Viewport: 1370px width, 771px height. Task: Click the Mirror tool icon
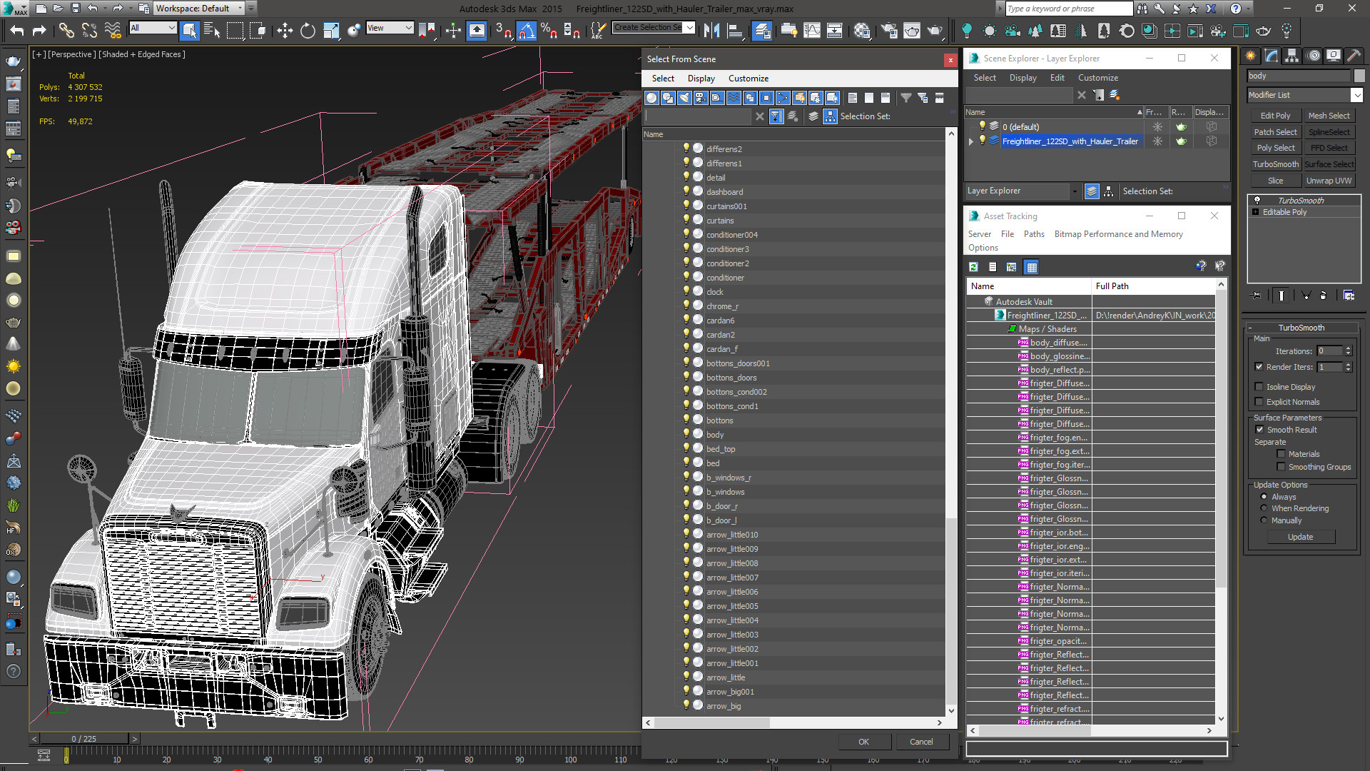711,30
